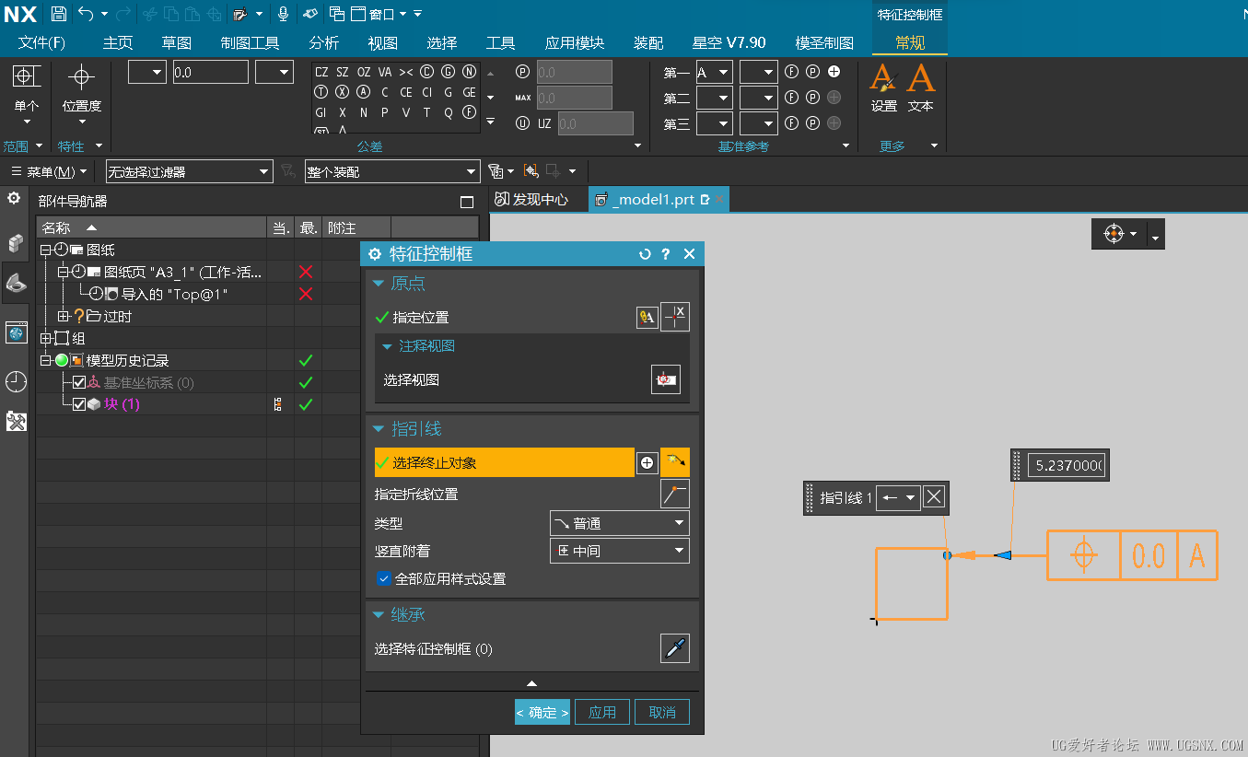
Task: Switch to the 主页 ribbon tab
Action: point(118,42)
